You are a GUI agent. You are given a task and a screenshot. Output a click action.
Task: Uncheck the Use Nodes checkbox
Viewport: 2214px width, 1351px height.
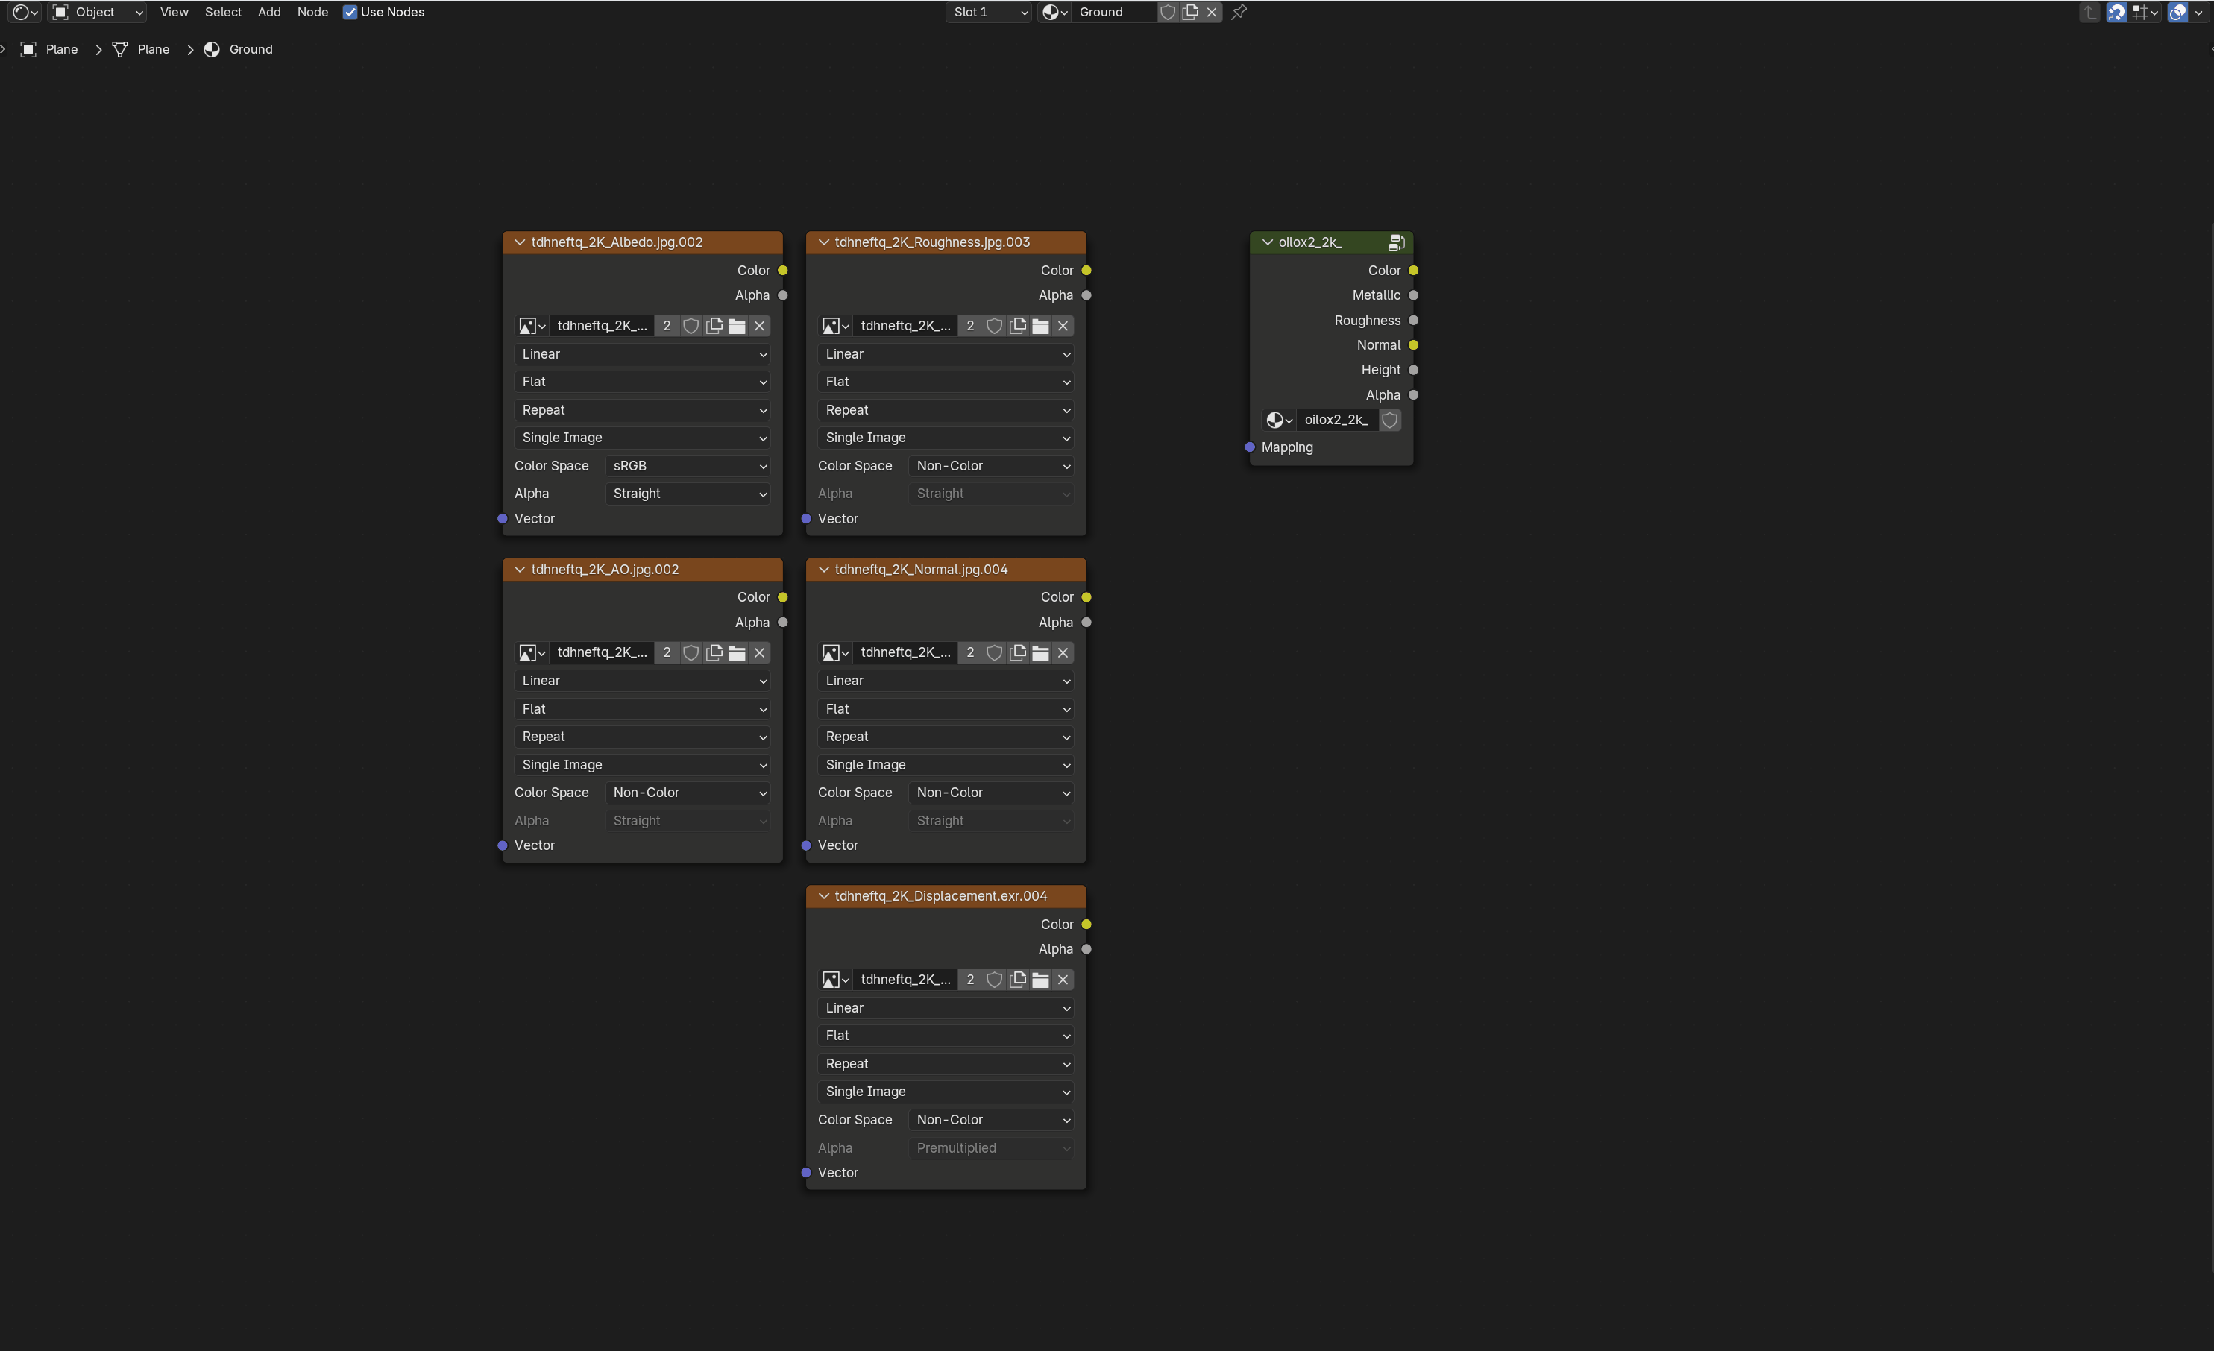[x=350, y=13]
